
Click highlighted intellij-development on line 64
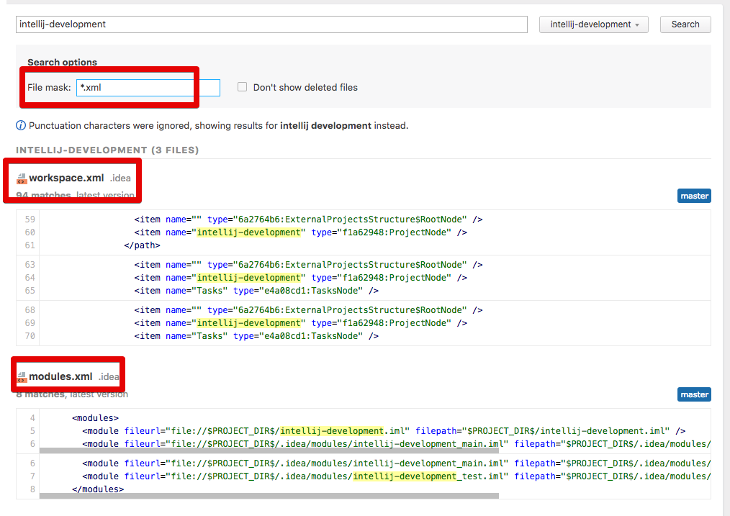249,277
